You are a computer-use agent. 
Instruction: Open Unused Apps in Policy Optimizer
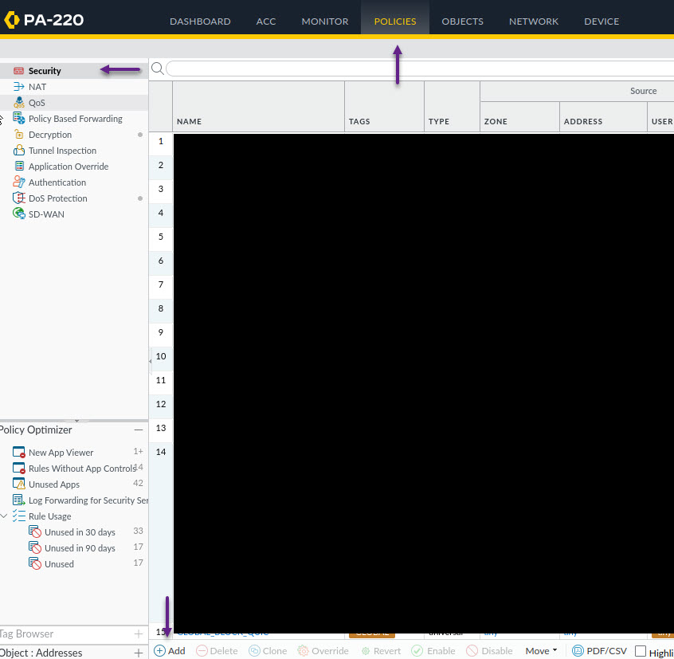(53, 484)
